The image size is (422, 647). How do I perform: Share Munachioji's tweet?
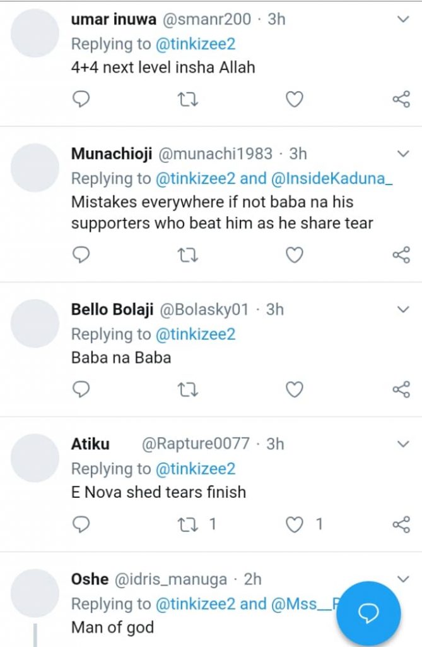click(401, 255)
